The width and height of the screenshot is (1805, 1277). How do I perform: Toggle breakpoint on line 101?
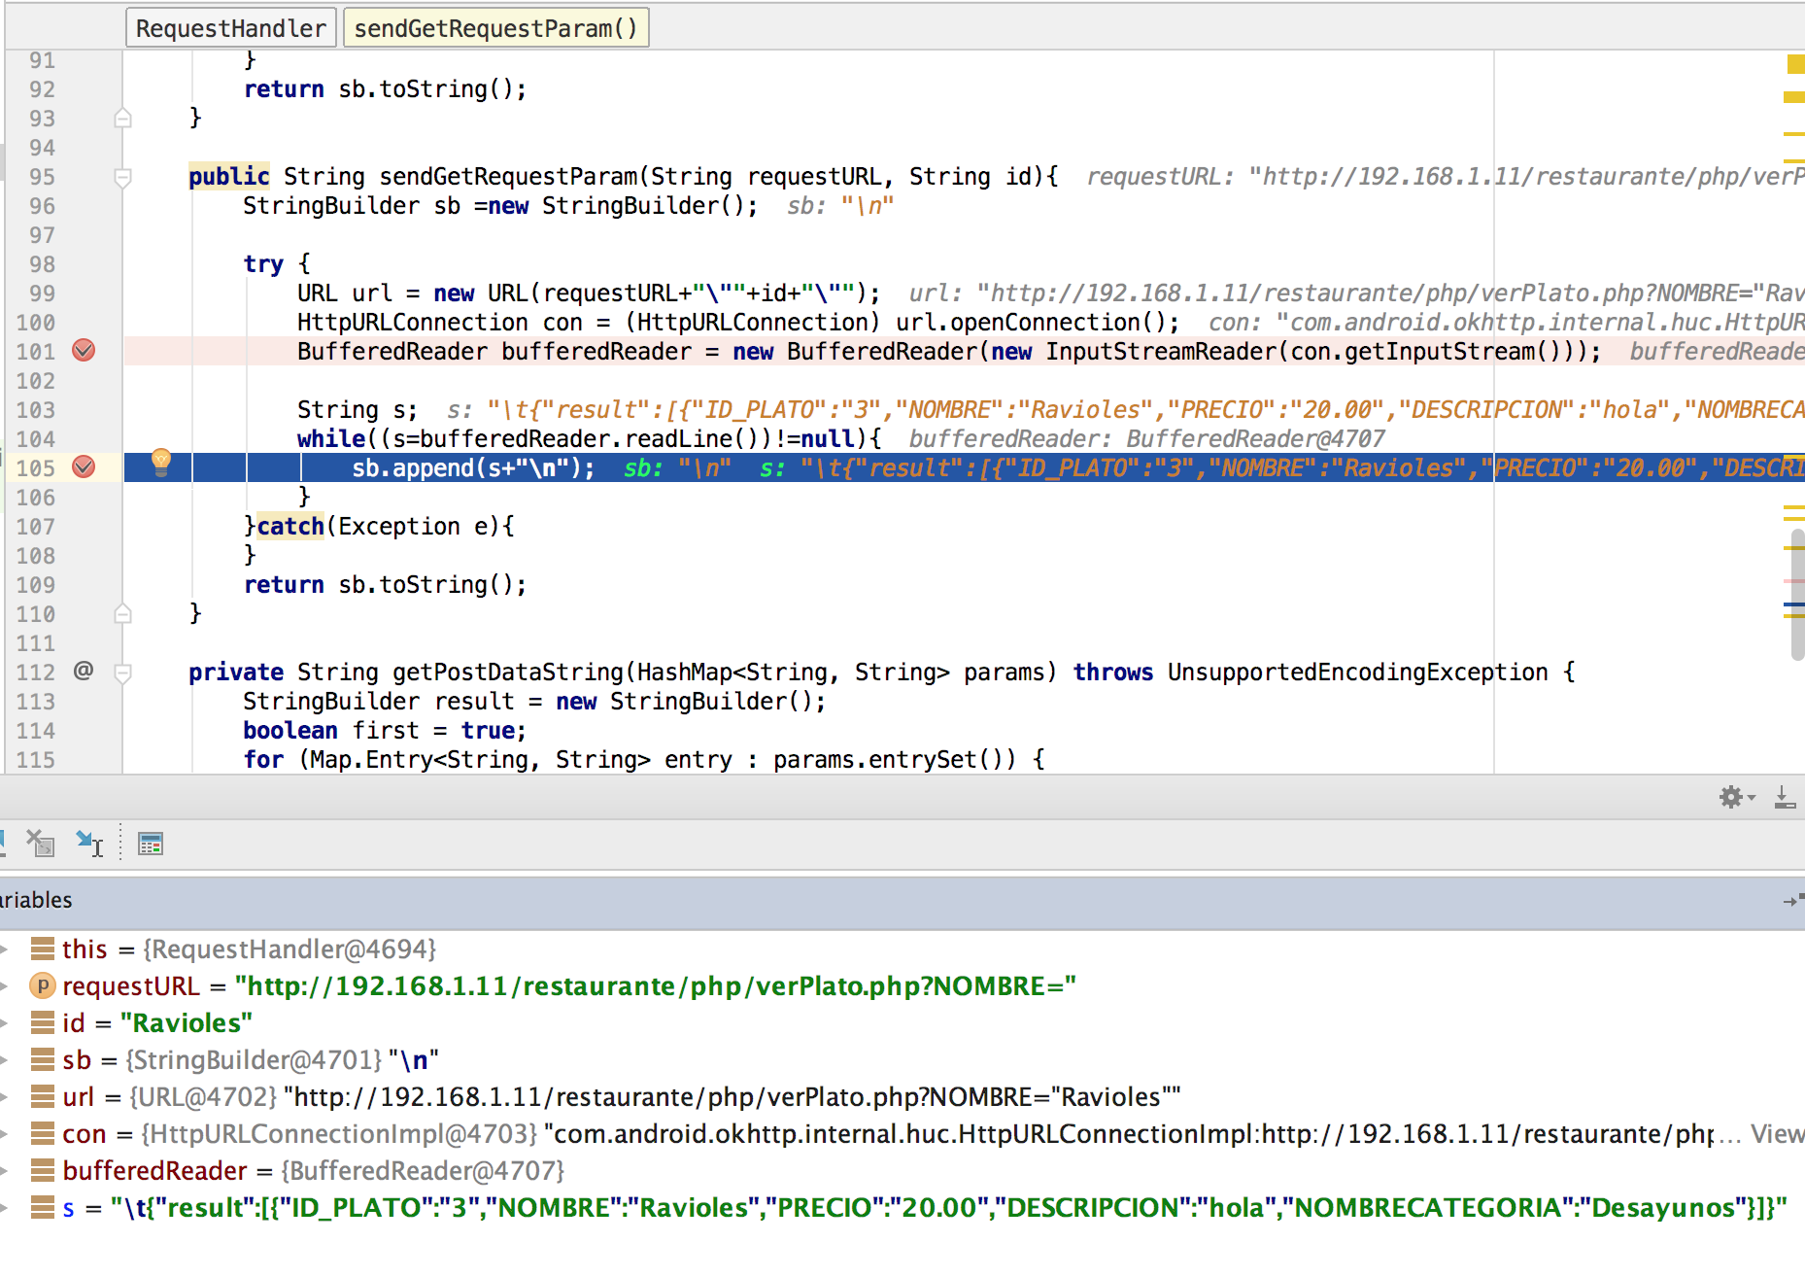coord(85,351)
